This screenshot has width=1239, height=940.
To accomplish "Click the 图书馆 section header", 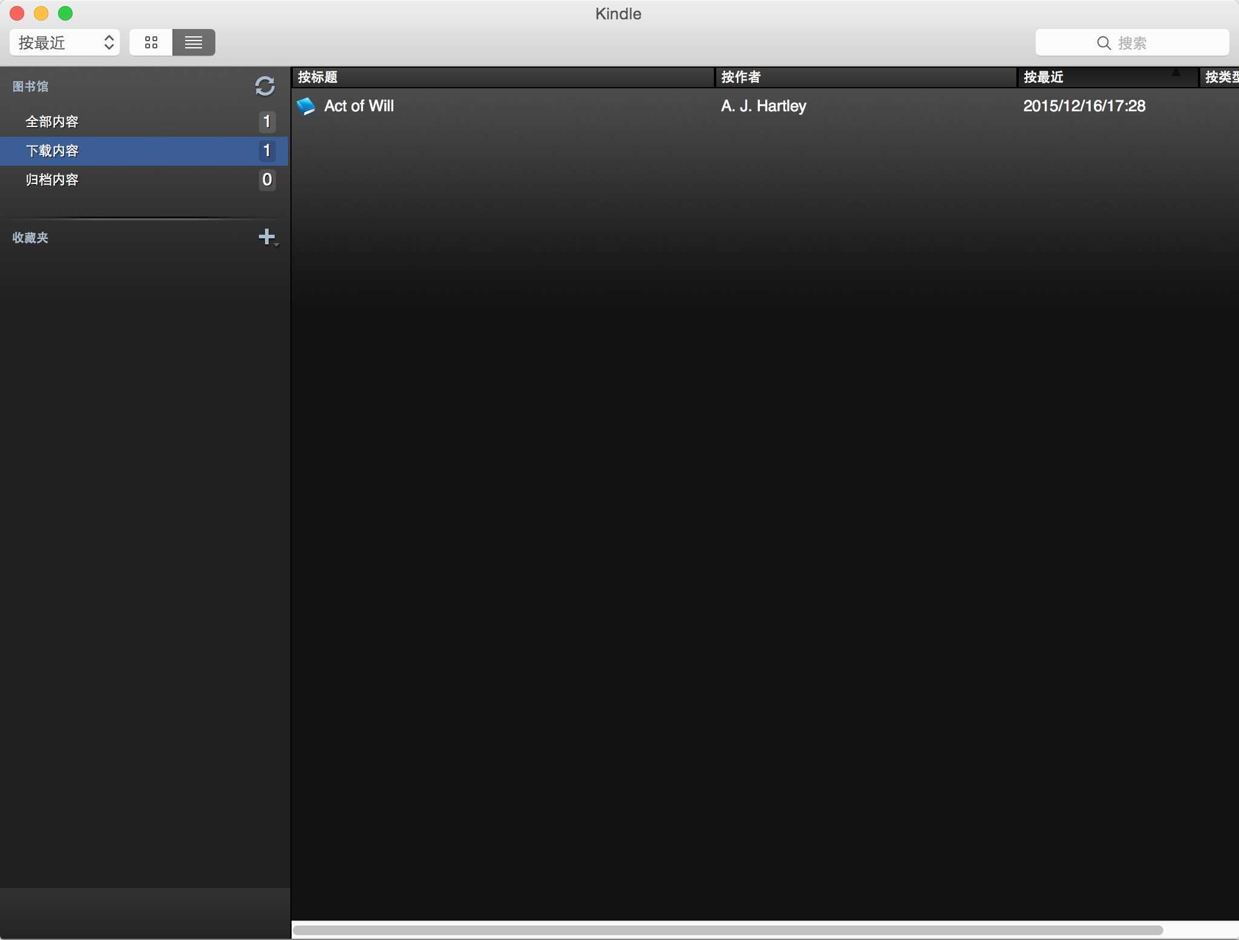I will (x=30, y=86).
